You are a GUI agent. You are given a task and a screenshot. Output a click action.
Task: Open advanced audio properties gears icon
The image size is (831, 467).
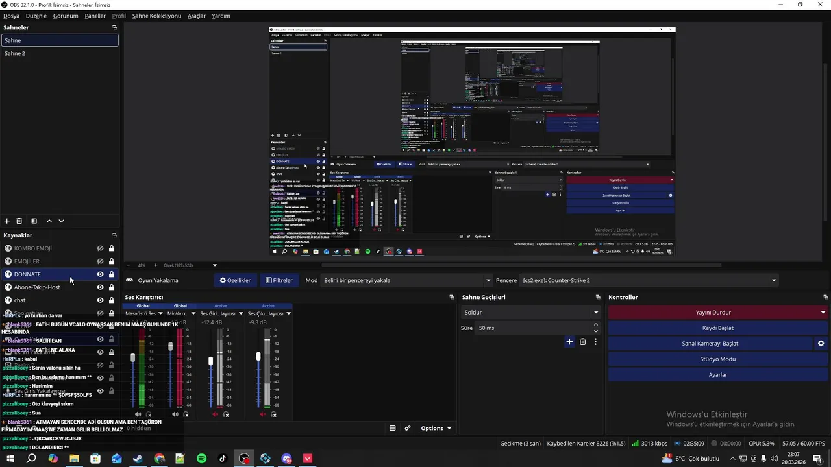[x=408, y=428]
